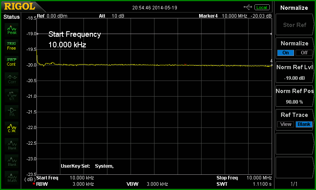
Task: Click the RBW 3.000 kHz readout
Action: [x=65, y=184]
